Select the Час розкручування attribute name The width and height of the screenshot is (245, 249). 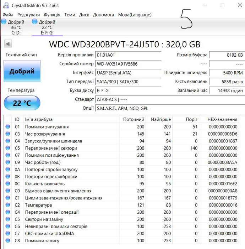click(x=45, y=134)
